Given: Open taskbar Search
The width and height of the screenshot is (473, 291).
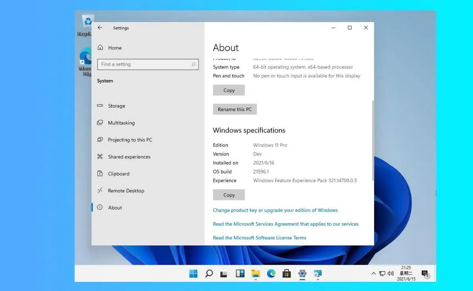Looking at the screenshot, I should pyautogui.click(x=209, y=274).
